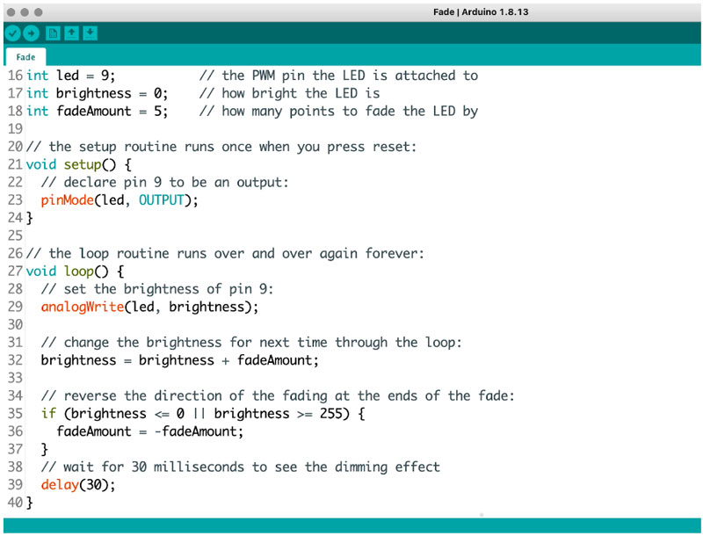Image resolution: width=703 pixels, height=536 pixels.
Task: Click the Upload (right arrow) toolbar icon
Action: (x=31, y=31)
